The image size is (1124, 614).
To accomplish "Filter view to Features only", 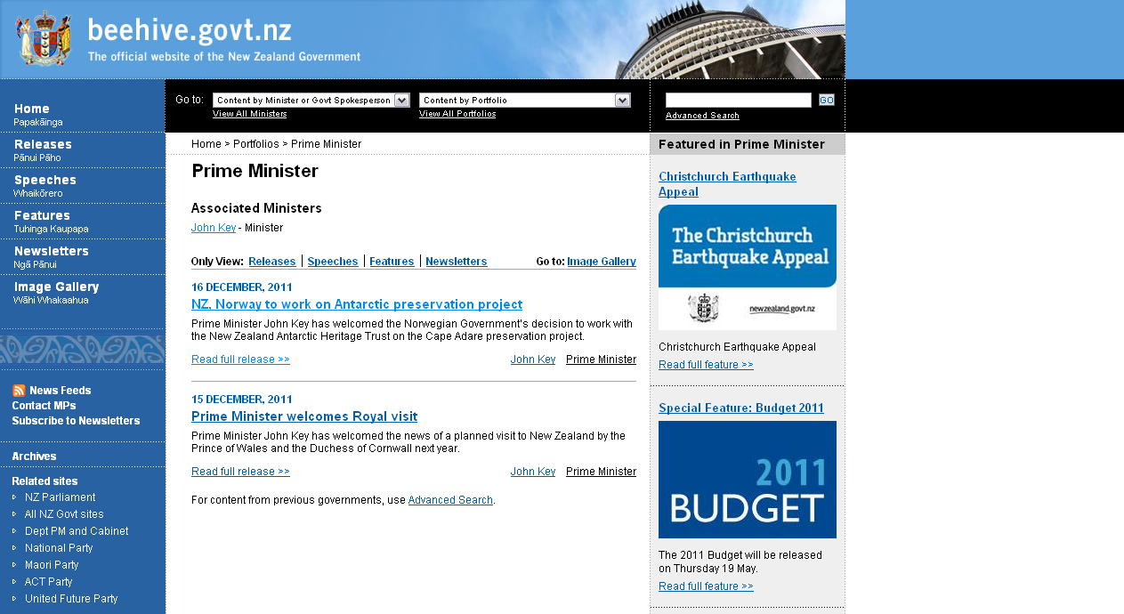I will 392,262.
